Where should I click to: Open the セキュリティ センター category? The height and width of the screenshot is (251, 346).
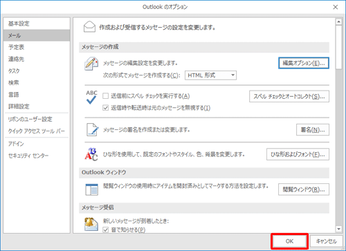tap(37, 156)
